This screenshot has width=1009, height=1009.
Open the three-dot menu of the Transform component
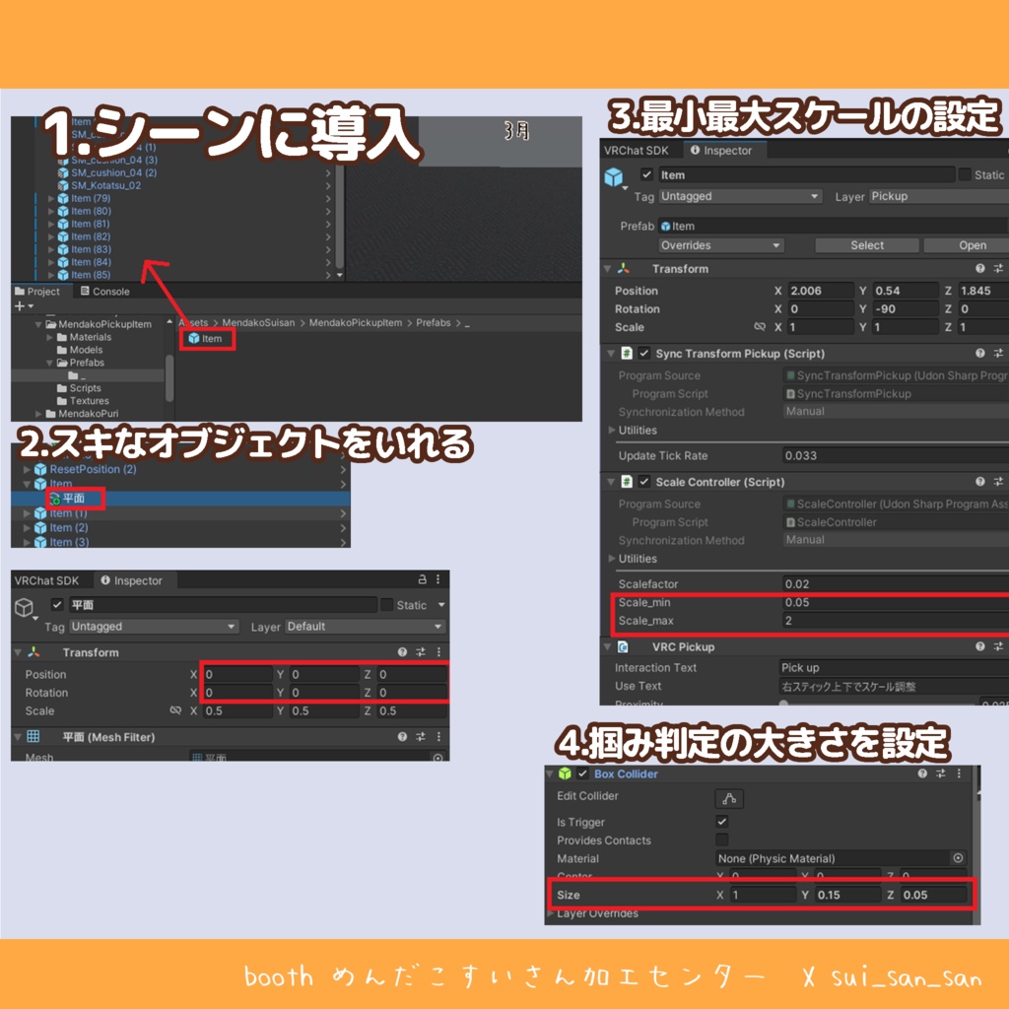pyautogui.click(x=438, y=651)
